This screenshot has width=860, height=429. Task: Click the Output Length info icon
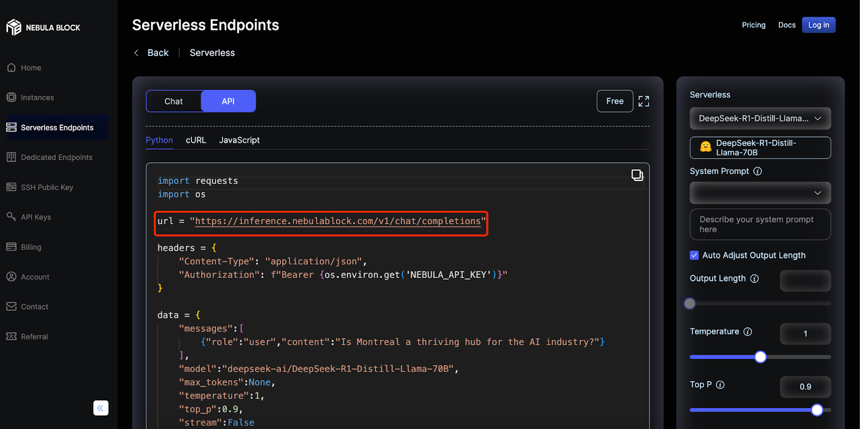755,278
